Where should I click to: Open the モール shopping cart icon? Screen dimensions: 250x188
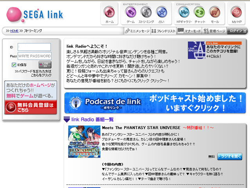(x=215, y=12)
